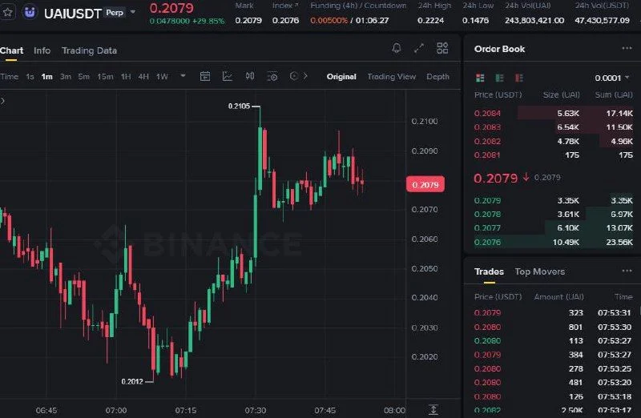Open the technical indicators line-chart icon
Viewport: 641px width, 418px height.
point(228,76)
